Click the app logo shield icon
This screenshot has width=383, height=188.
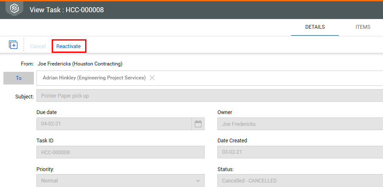tap(14, 8)
